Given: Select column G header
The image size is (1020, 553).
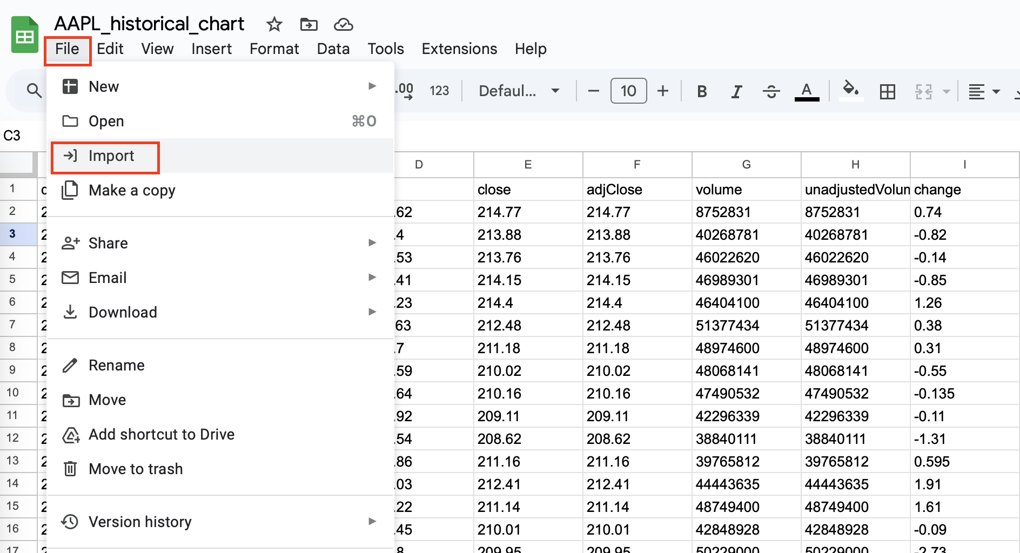Looking at the screenshot, I should (746, 165).
